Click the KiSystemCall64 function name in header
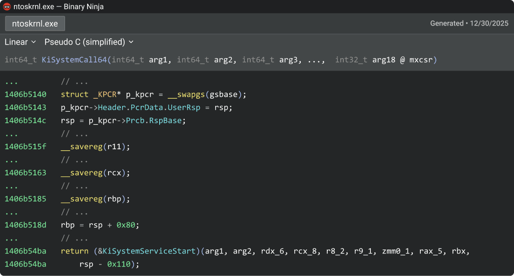Viewport: 514px width, 276px height. [74, 60]
